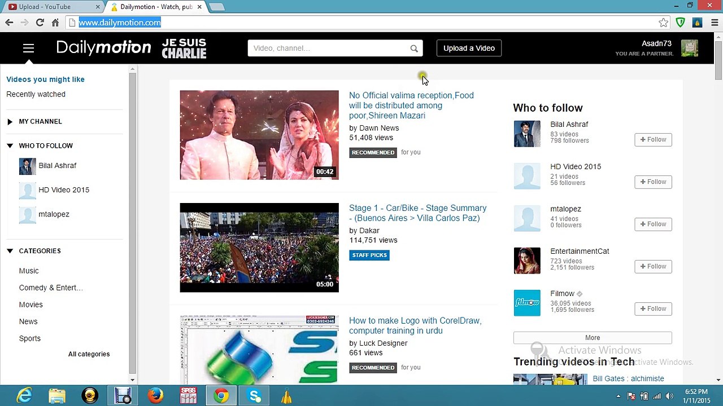Open the webcam app in the taskbar

90,396
